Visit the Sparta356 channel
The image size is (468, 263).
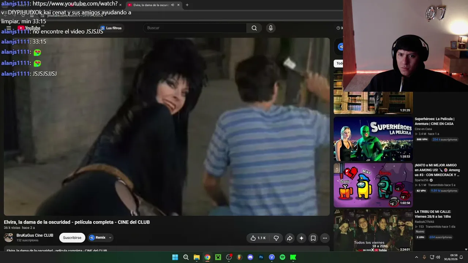coord(422,180)
